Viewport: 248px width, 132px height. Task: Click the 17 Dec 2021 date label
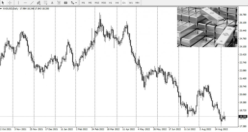coord(52,129)
